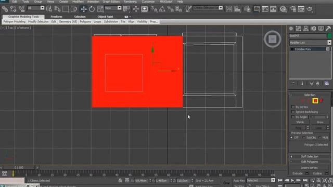Click the Extrude button
Image resolution: width=333 pixels, height=187 pixels.
click(297, 173)
